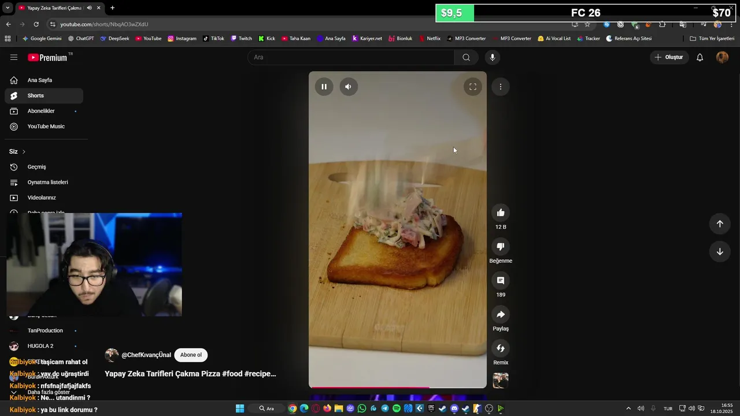Open Ana Sayfa in sidebar
Viewport: 740px width, 416px height.
click(x=44, y=80)
